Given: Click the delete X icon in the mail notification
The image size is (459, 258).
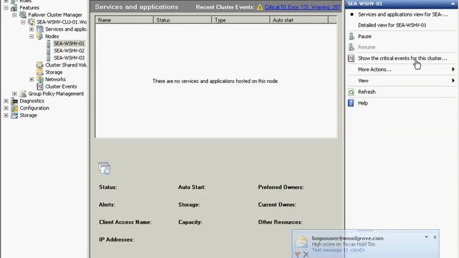Looking at the screenshot, I should pyautogui.click(x=306, y=254).
